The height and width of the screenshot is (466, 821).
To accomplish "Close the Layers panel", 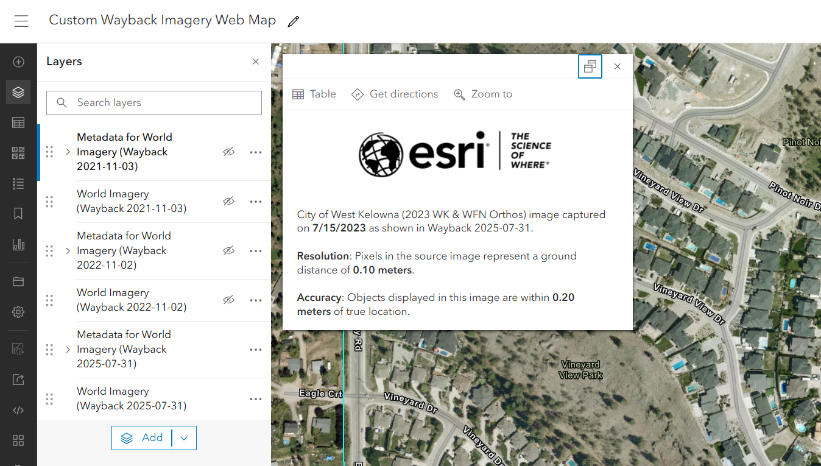I will (256, 62).
